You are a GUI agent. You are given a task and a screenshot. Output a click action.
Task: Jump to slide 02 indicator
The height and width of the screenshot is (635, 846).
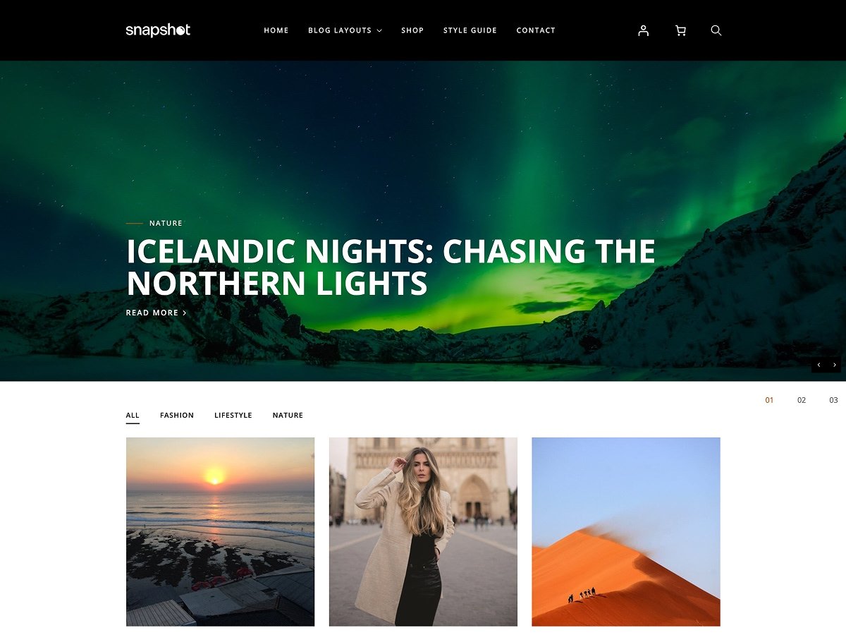point(802,400)
